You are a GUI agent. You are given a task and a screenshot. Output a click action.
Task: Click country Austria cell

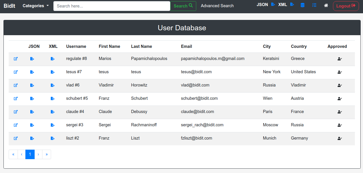point(297,98)
